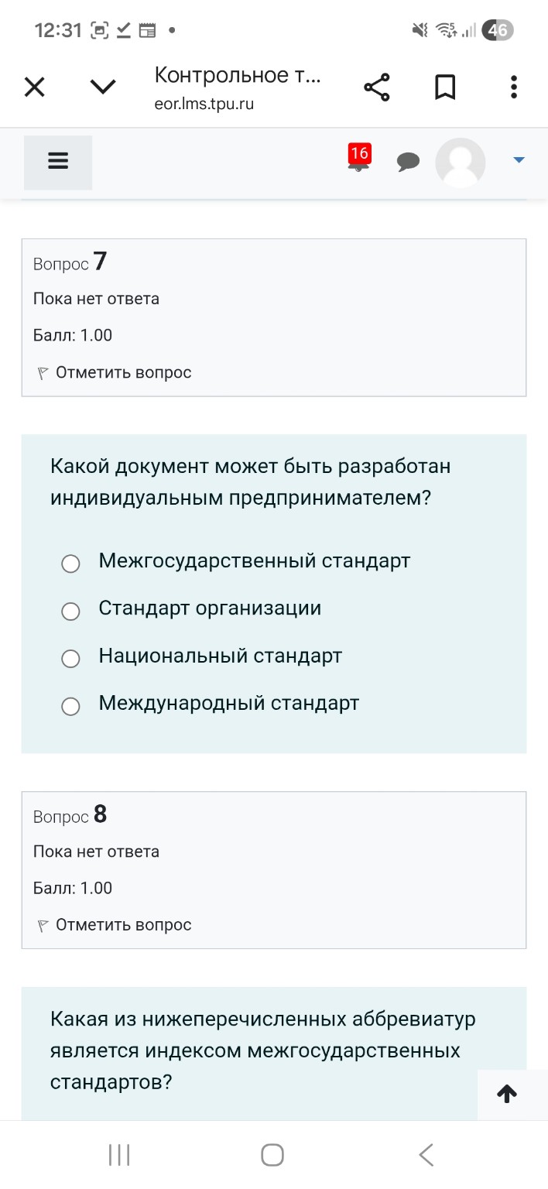548x1189 pixels.
Task: Flag question 8 with Отметить вопрос
Action: coord(124,924)
